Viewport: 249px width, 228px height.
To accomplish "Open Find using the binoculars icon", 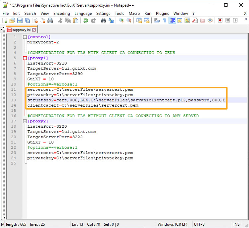I will (103, 21).
